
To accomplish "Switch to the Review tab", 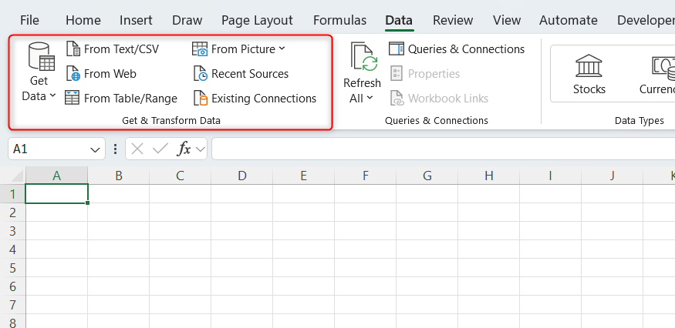I will click(453, 20).
